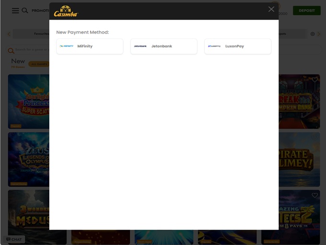Open the Promotions menu item
This screenshot has width=326, height=245.
(x=40, y=11)
